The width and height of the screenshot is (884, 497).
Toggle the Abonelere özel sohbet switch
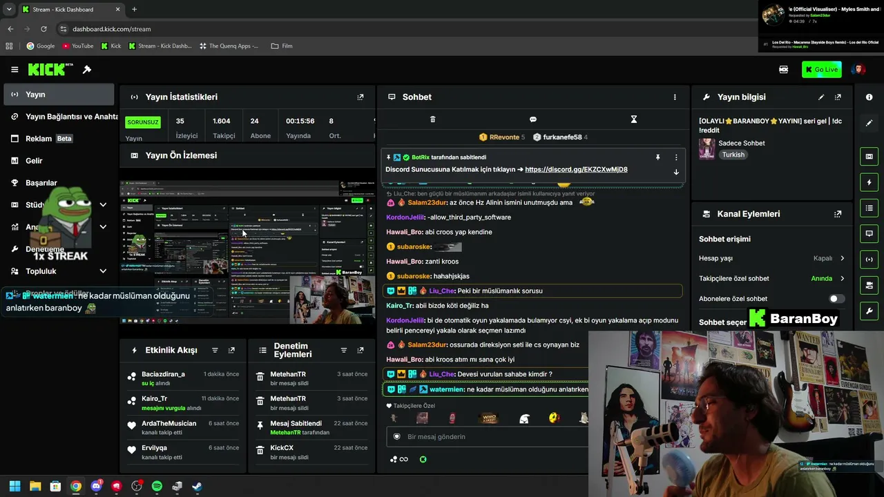pyautogui.click(x=836, y=299)
